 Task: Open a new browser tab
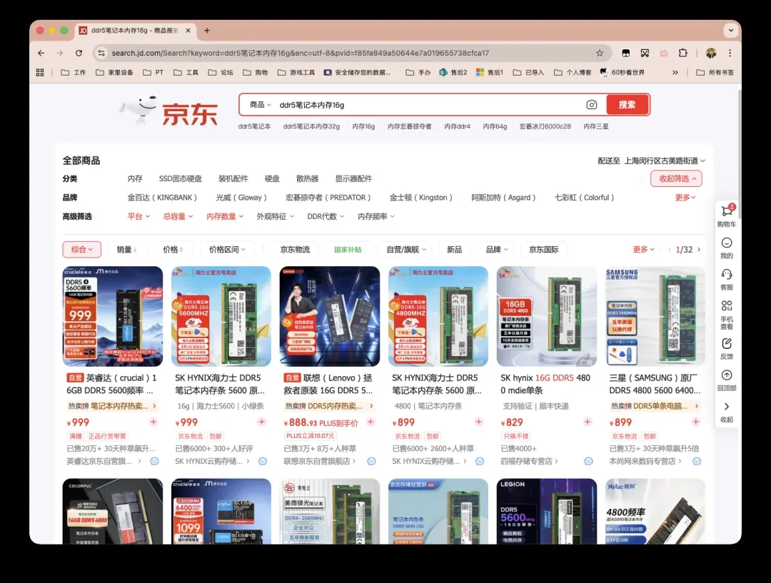[207, 31]
